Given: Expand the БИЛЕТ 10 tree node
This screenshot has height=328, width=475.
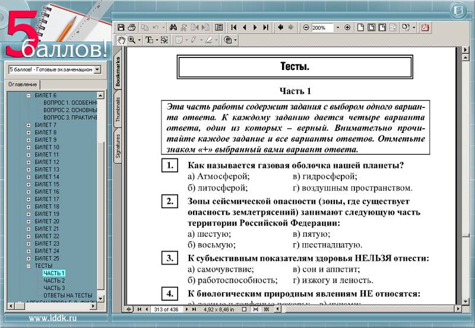Looking at the screenshot, I should pos(28,147).
